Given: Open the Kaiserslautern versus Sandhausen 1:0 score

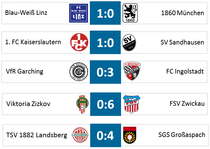Looking at the screenshot, I should 105,42.
